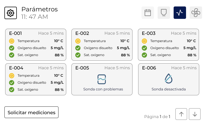
Task: Open the calendar view icon
Action: click(x=148, y=13)
